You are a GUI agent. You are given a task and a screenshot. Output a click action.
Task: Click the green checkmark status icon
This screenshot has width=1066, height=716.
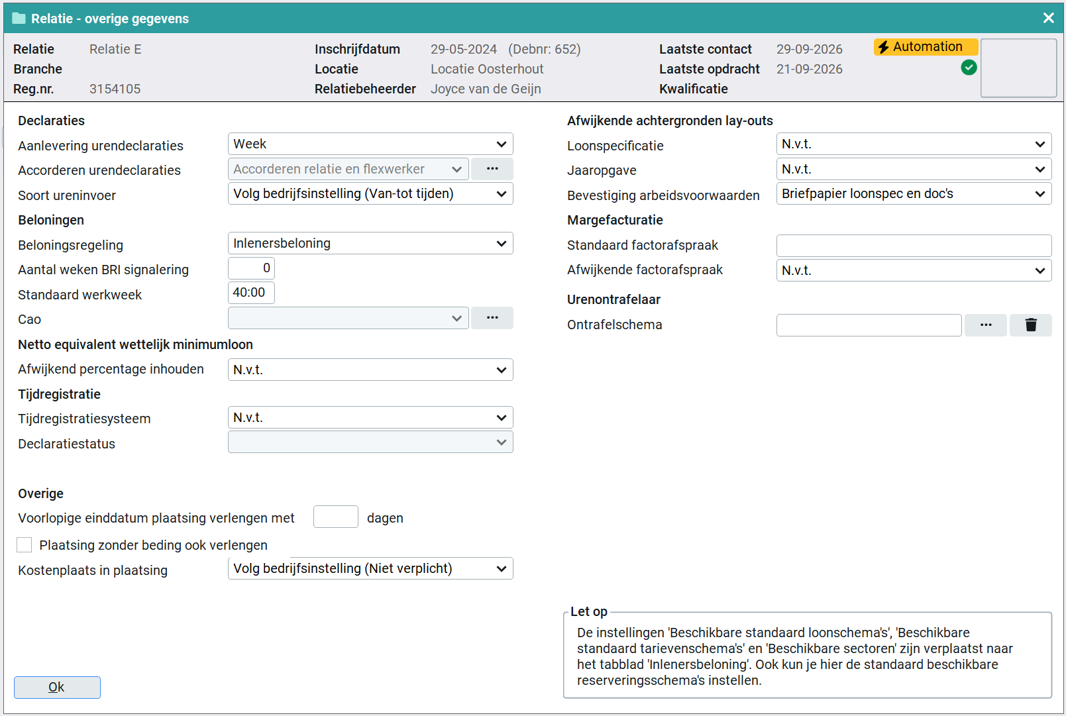coord(969,68)
